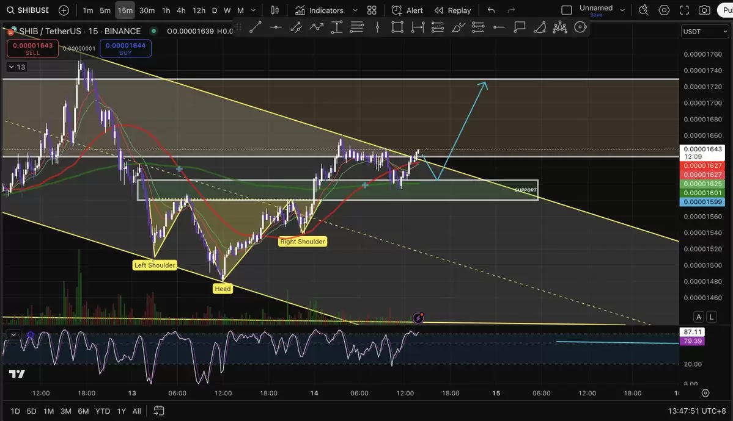The height and width of the screenshot is (421, 733).
Task: Select the brush drawing tool
Action: pos(458,27)
